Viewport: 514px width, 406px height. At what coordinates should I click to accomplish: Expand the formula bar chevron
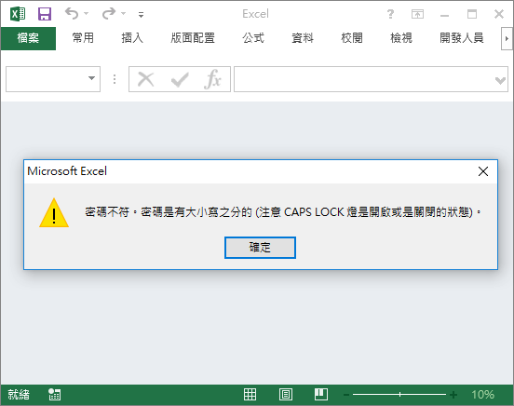tap(500, 80)
